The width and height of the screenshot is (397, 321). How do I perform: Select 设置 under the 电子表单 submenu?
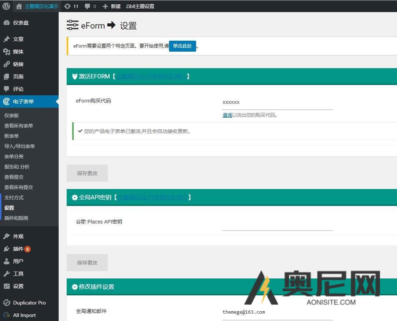click(9, 208)
